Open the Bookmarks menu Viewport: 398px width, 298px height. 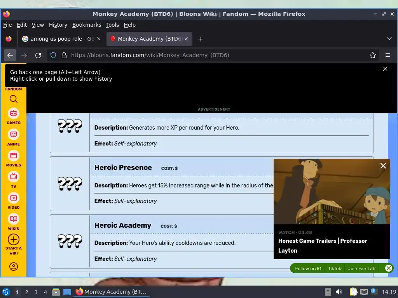point(87,25)
